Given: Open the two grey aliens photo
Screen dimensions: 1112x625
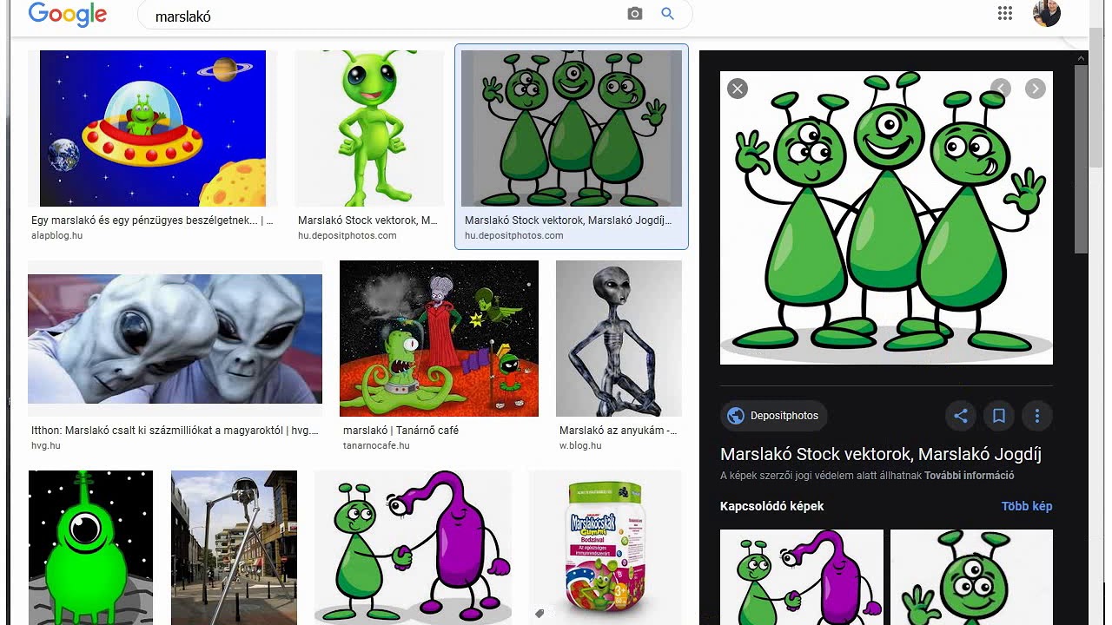Looking at the screenshot, I should coord(175,339).
